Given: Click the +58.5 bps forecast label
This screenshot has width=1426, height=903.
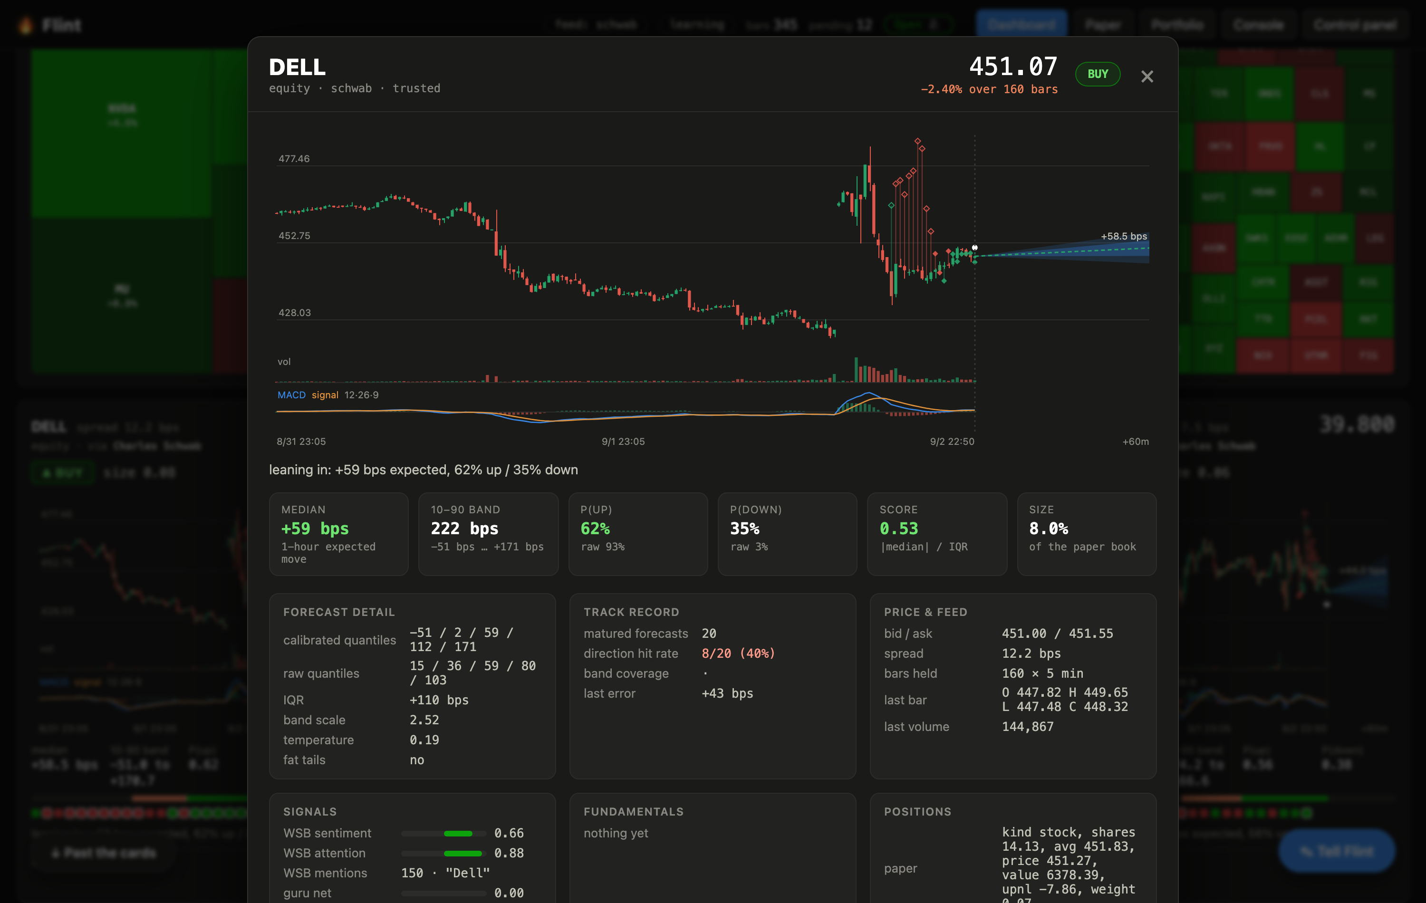Looking at the screenshot, I should [x=1123, y=236].
